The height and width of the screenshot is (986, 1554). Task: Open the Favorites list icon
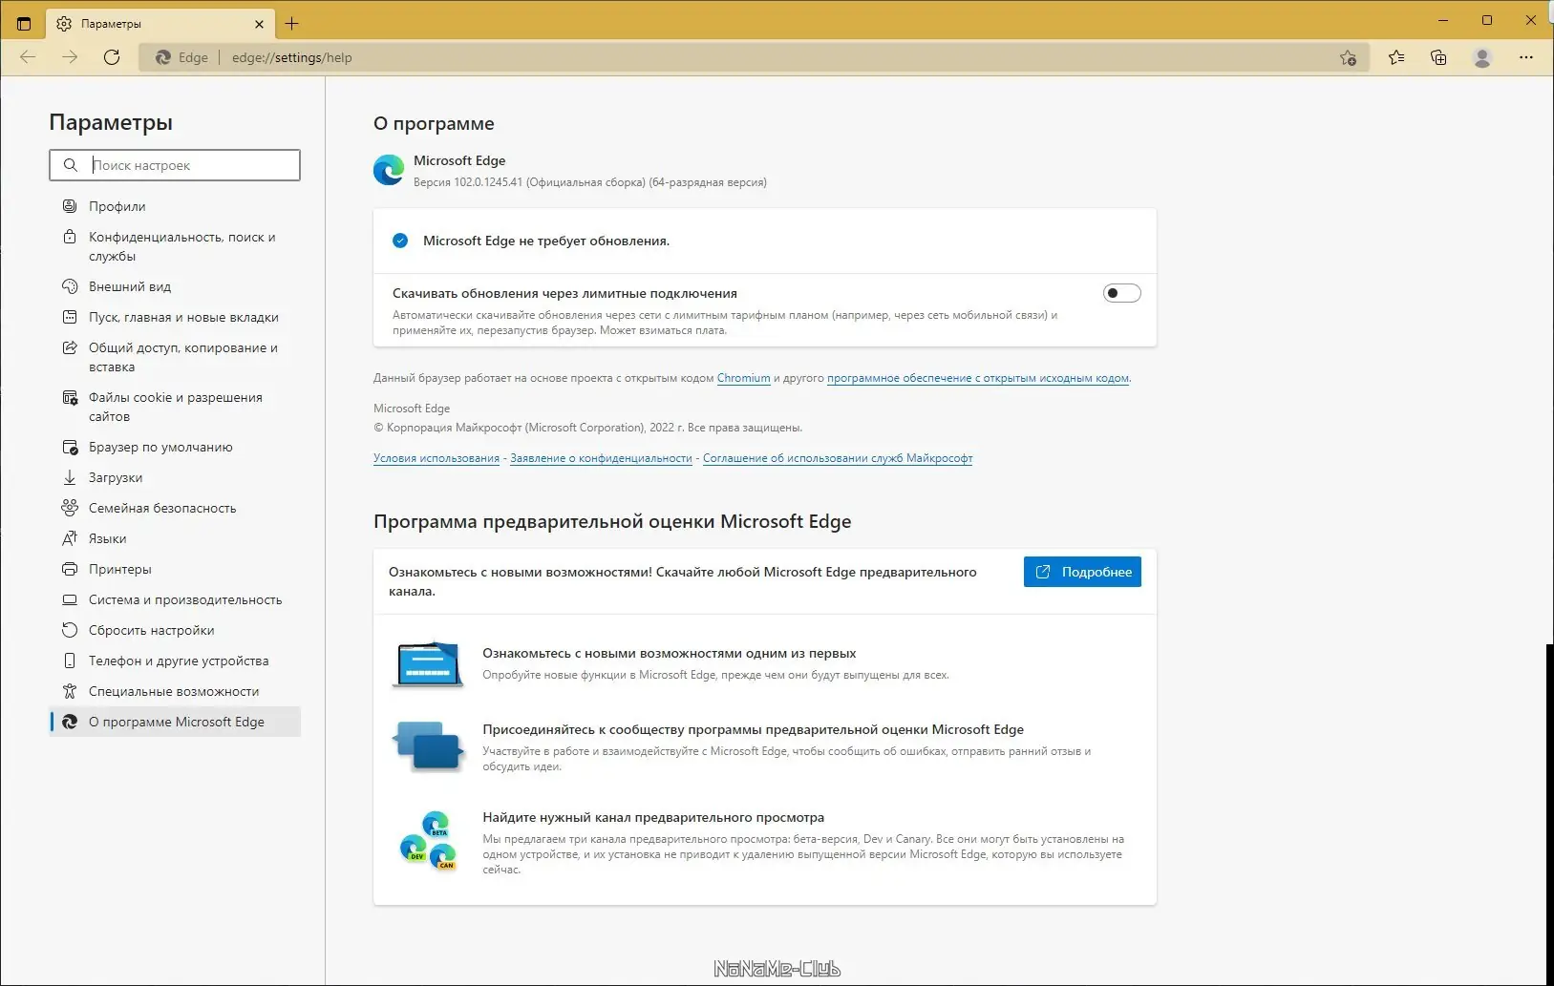pyautogui.click(x=1396, y=57)
